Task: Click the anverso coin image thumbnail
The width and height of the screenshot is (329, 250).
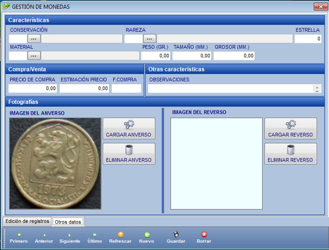Action: (55, 163)
